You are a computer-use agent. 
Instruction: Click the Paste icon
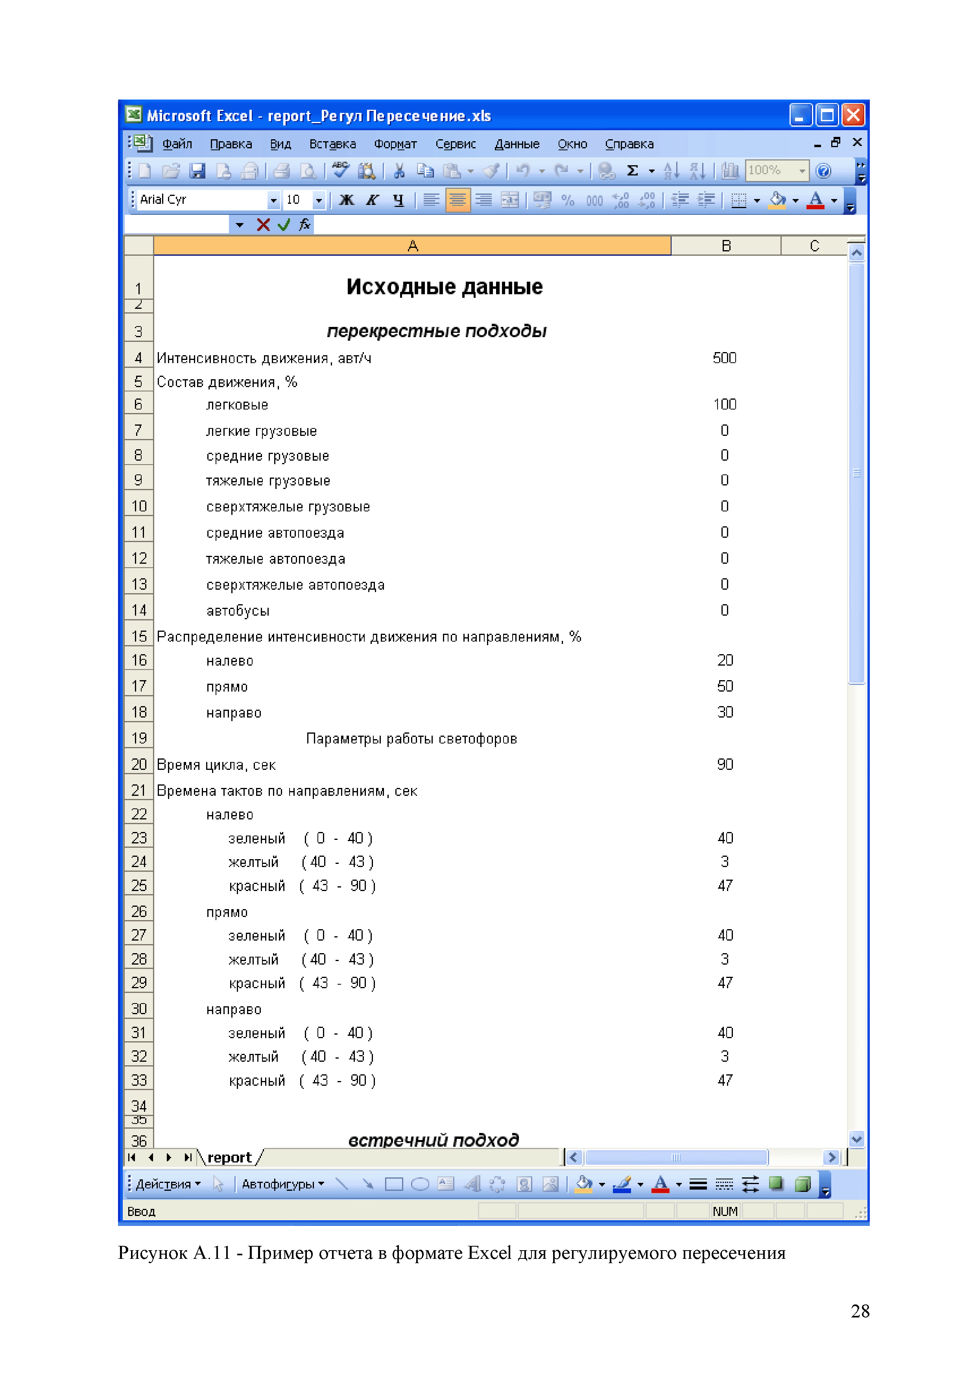point(451,171)
